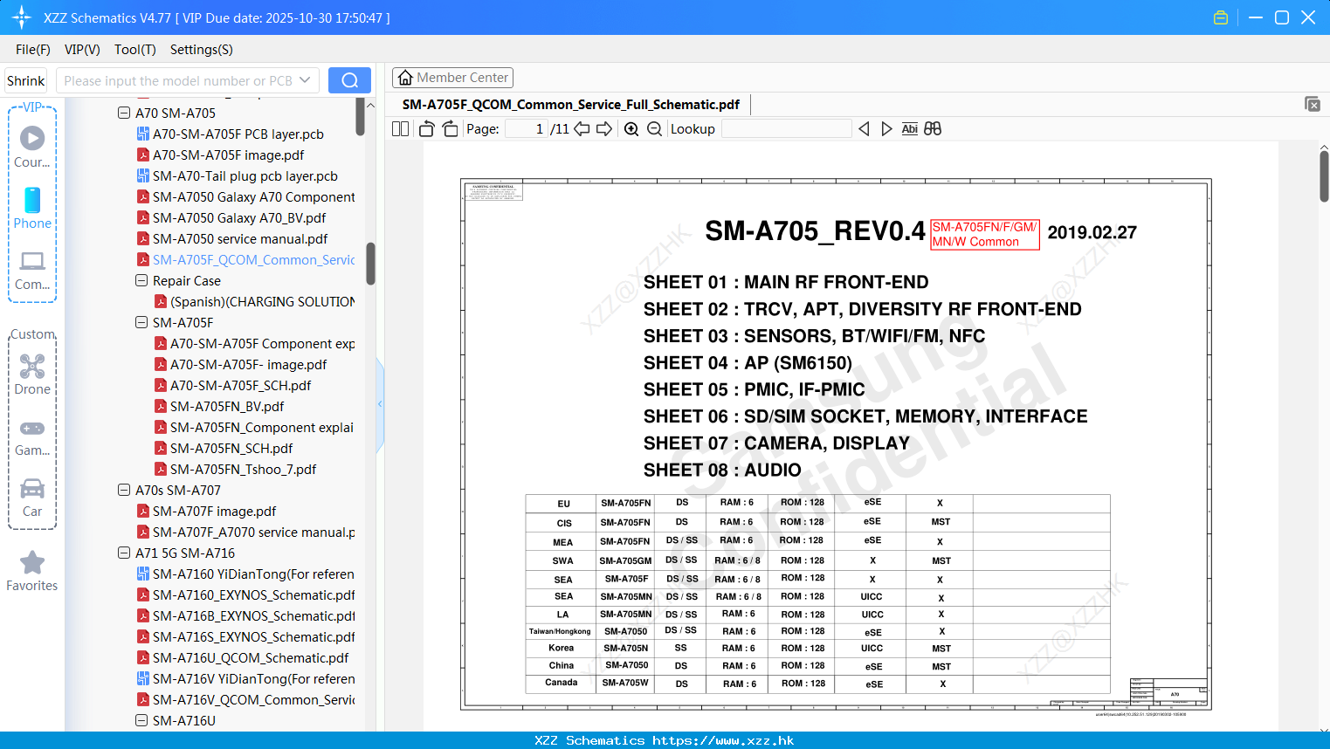Open the Game console category icon
The height and width of the screenshot is (749, 1330).
(x=32, y=429)
